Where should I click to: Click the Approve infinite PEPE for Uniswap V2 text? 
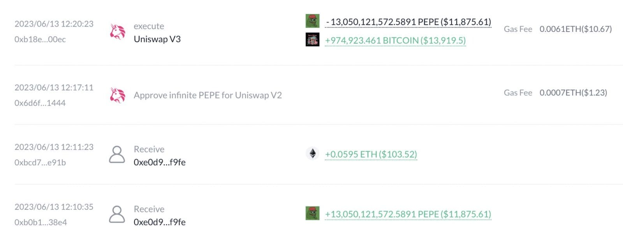(209, 95)
